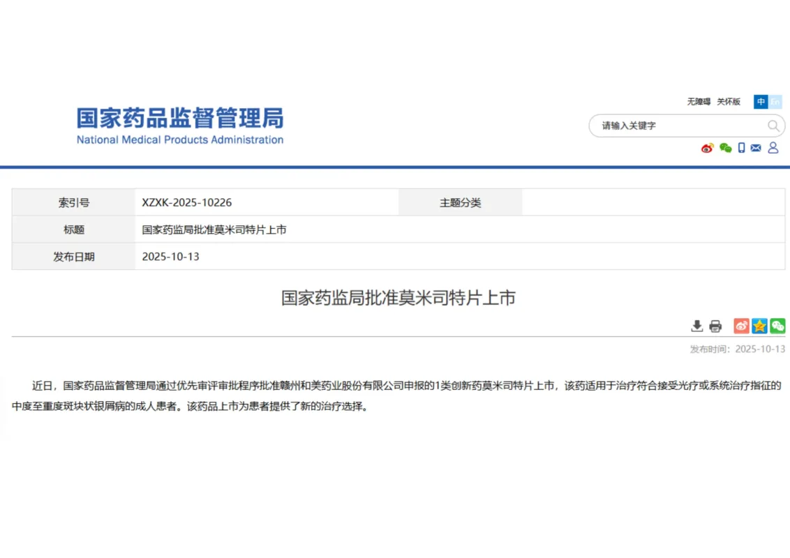Open the envelope mail icon
Image resolution: width=790 pixels, height=558 pixels.
tap(756, 148)
